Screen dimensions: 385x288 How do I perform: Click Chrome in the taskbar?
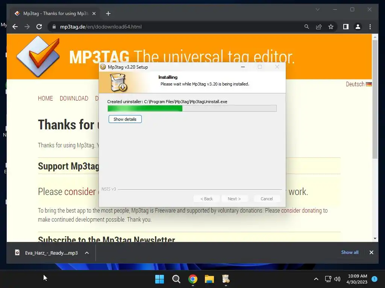tap(193, 279)
